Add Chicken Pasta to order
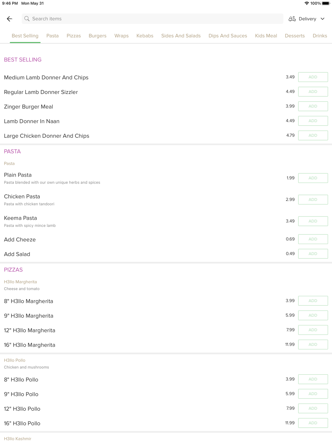 tap(313, 200)
